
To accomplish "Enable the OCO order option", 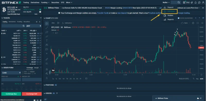I will [x=23, y=72].
